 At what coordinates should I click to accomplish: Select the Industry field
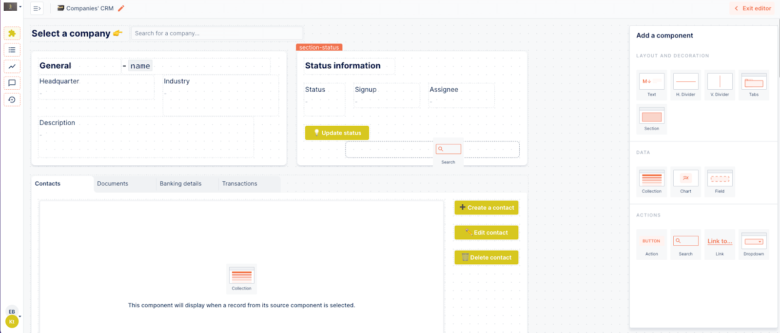[221, 96]
